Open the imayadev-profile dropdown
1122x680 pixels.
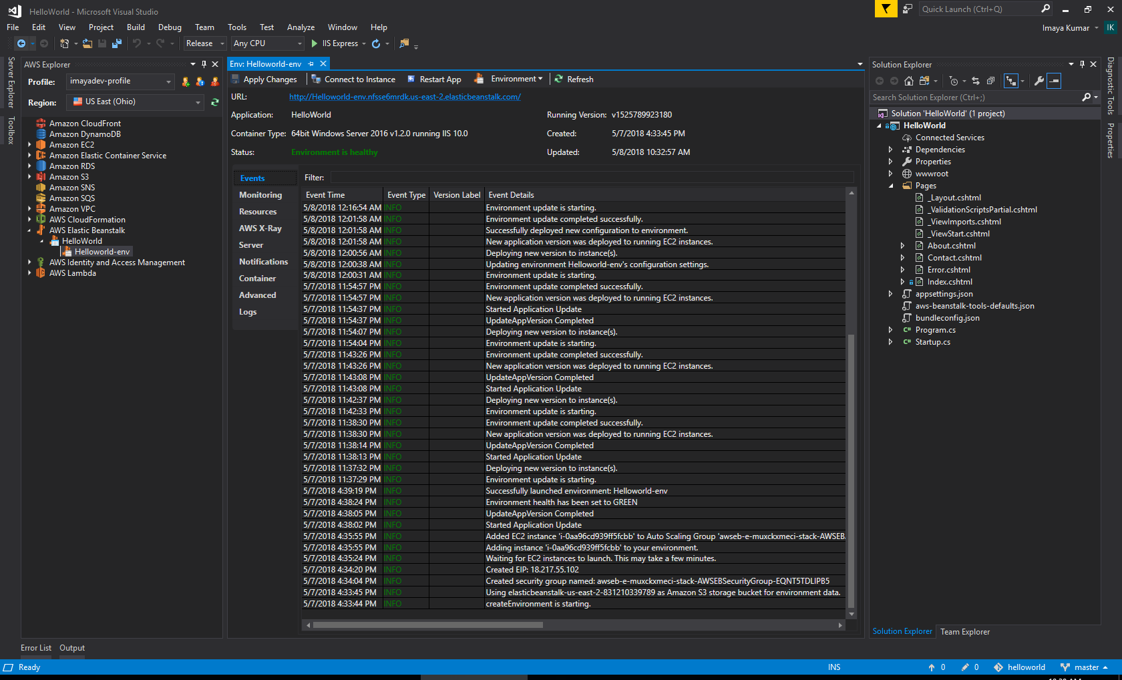pyautogui.click(x=120, y=81)
